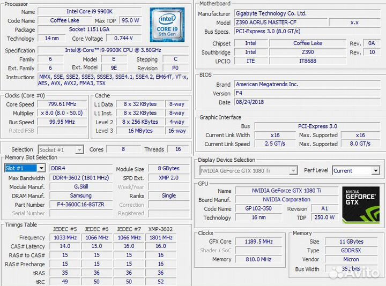Click the Part Number F4-3600C16-8GTZR

pyautogui.click(x=81, y=205)
